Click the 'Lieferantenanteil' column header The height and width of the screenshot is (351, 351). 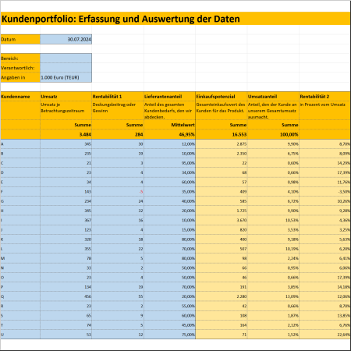pos(169,97)
